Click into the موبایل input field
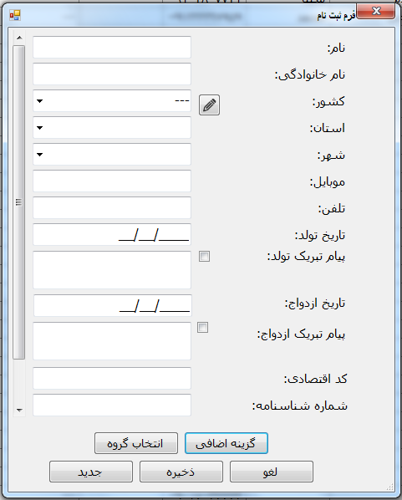Screen dimensions: 402x500 pos(112,181)
